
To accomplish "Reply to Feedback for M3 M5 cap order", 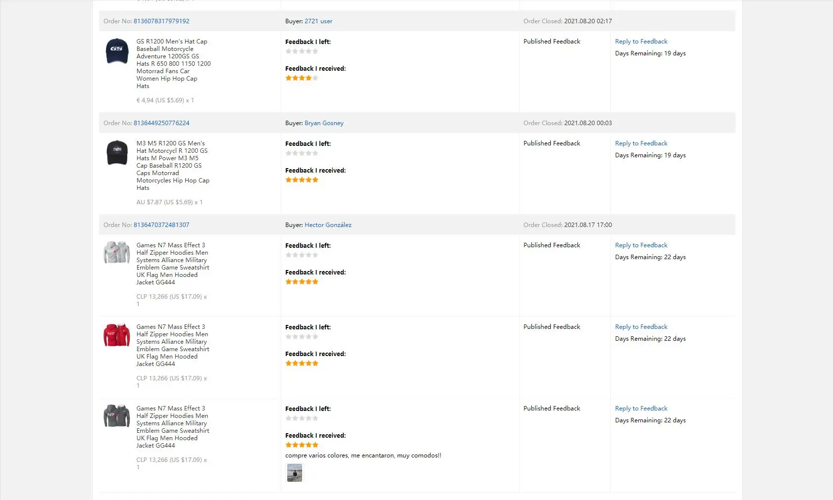I will (x=641, y=143).
